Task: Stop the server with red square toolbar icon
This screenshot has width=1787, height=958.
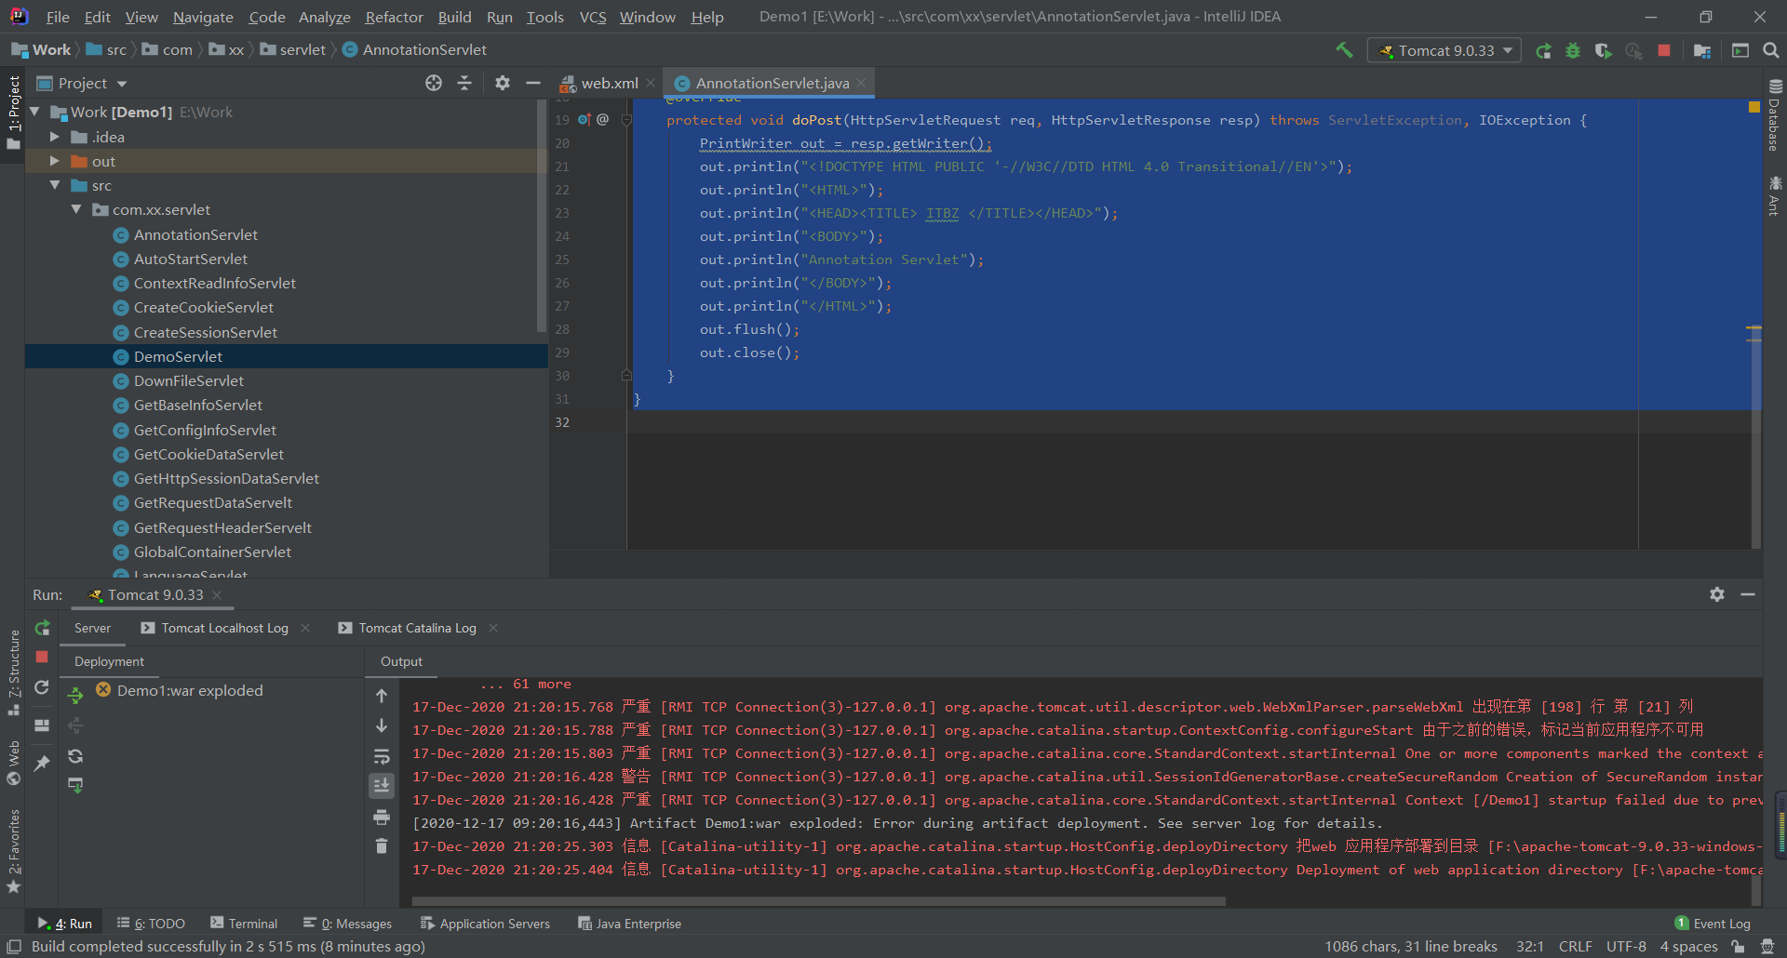Action: [x=1664, y=50]
